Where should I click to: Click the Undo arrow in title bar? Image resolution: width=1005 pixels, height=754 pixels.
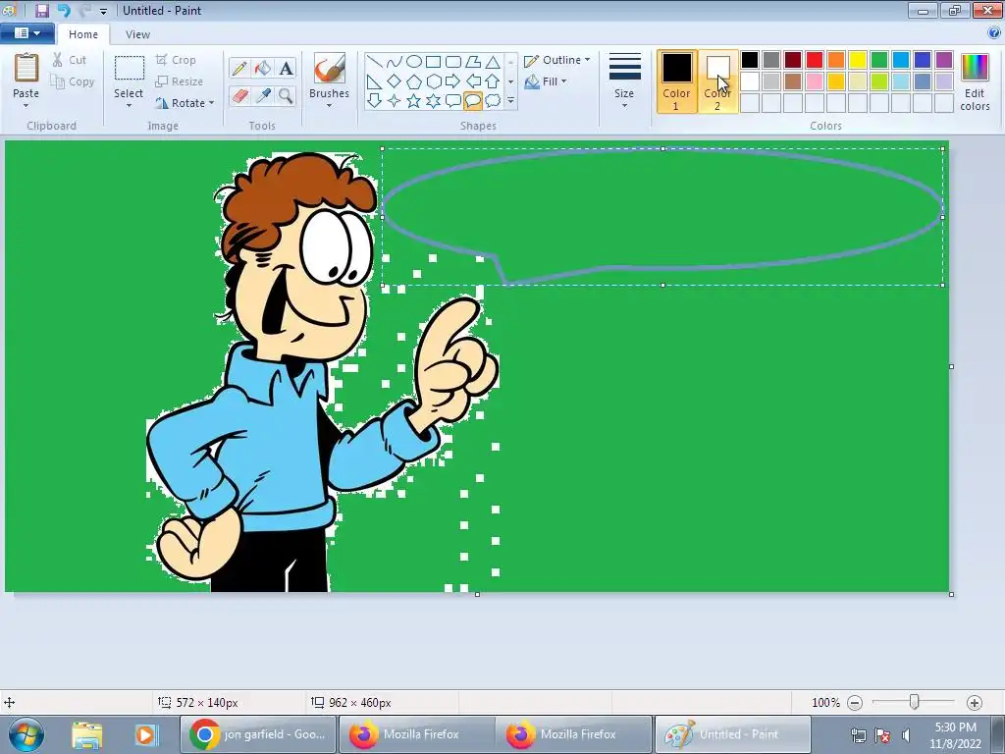tap(64, 10)
